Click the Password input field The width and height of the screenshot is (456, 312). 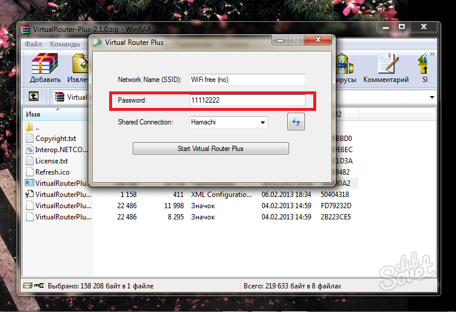(247, 101)
